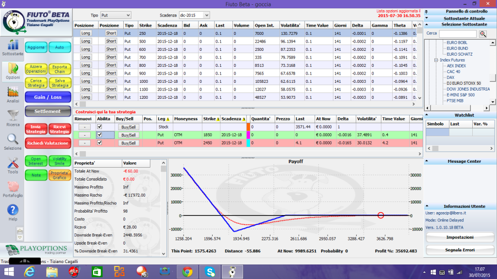Open the Tipo dropdown showing Put
Viewport: 497px width, 279px height.
click(116, 15)
